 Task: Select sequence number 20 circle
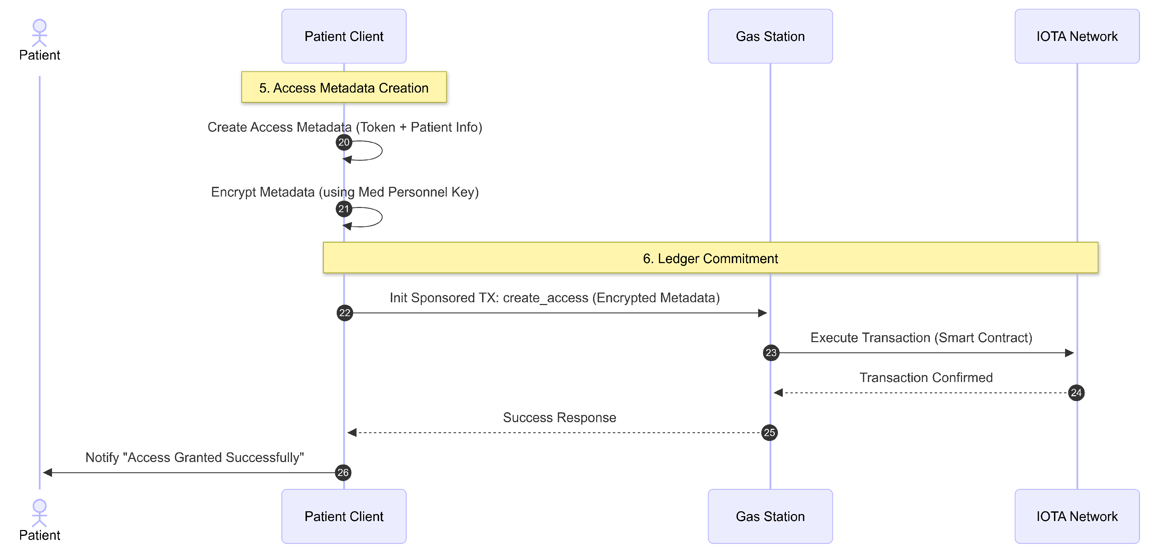tap(343, 142)
